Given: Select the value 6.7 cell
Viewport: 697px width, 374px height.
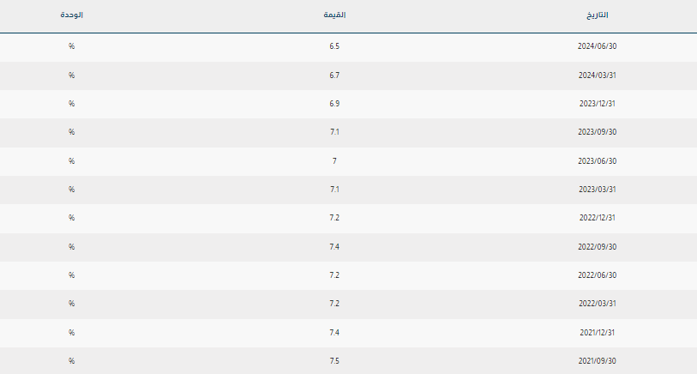Looking at the screenshot, I should [x=334, y=75].
